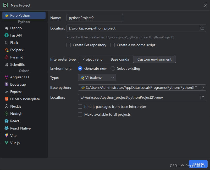210x170 pixels.
Task: Tick Create a welcome script
Action: [113, 45]
